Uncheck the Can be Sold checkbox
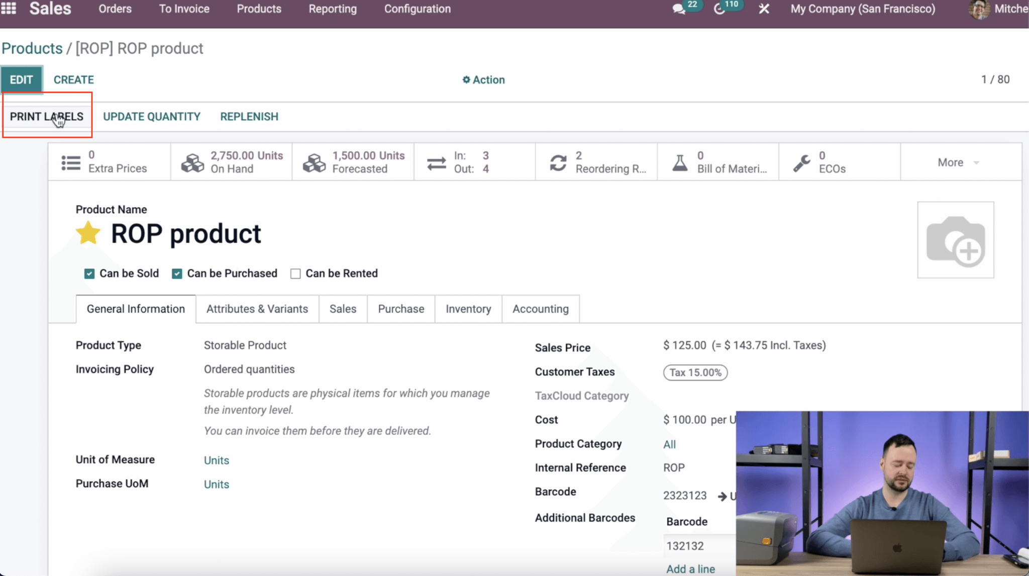Screen dimensions: 1029x576 click(x=89, y=273)
